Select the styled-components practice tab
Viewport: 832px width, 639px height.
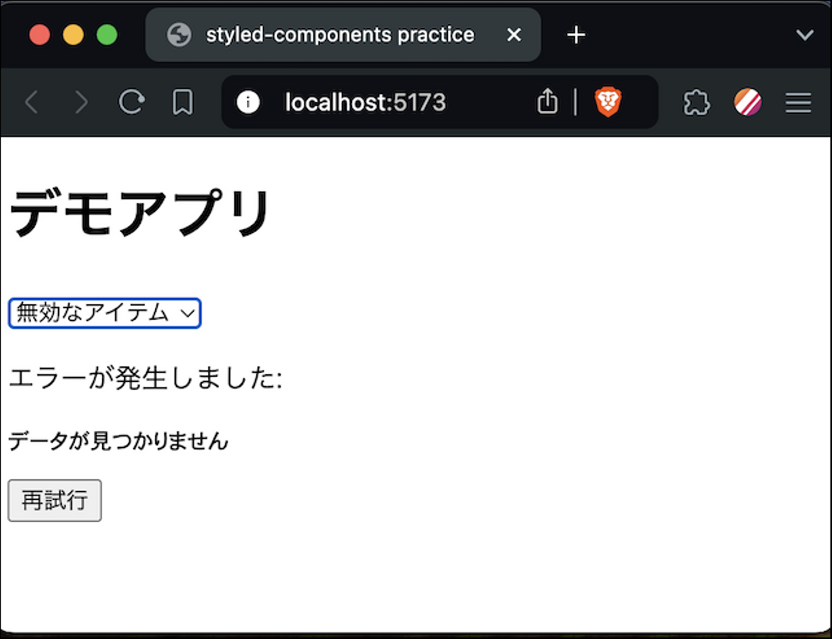(343, 35)
